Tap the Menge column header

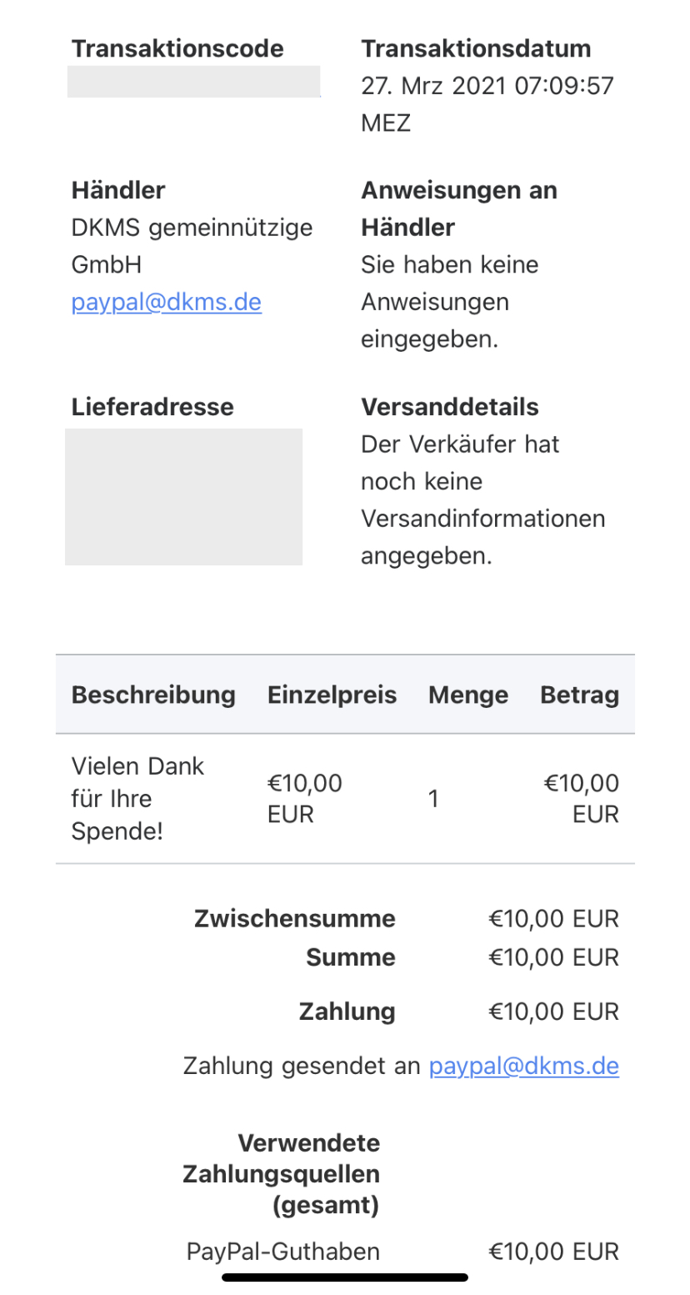tap(468, 695)
